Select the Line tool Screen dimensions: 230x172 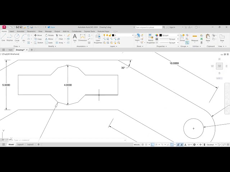coord(3,37)
